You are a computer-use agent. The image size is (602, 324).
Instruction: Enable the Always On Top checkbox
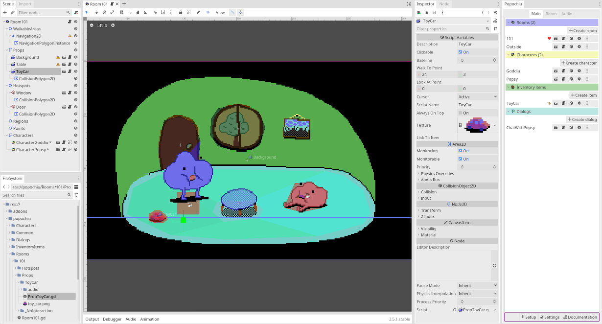461,113
